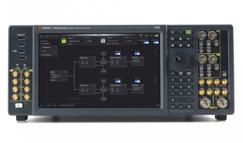243x143 pixels.
Task: Open the settings gear icon
Action: (x=146, y=36)
